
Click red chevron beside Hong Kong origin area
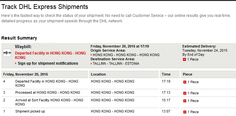(91, 55)
